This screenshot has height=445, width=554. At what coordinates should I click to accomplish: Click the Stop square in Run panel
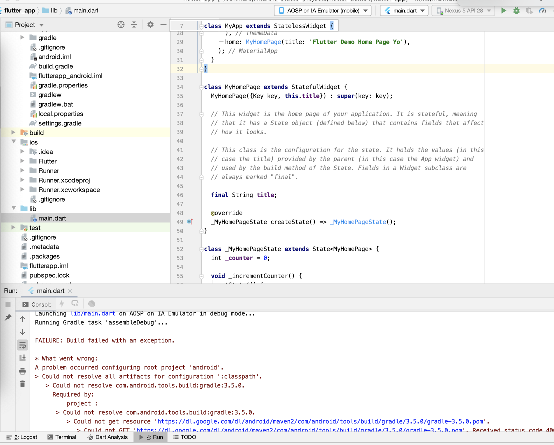(x=8, y=304)
